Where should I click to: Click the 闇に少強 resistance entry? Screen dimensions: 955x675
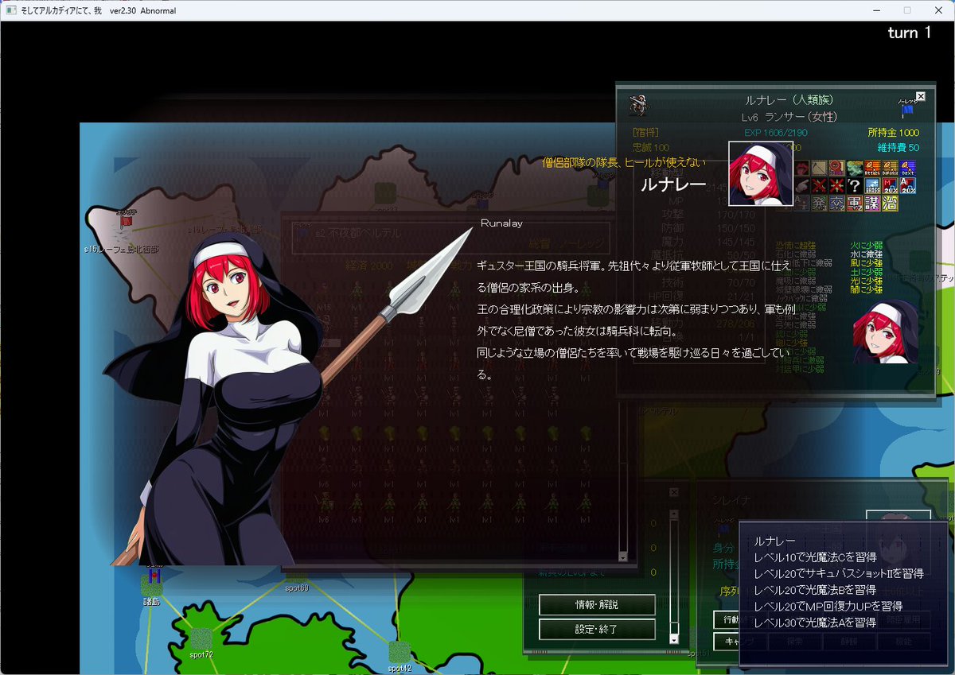click(867, 290)
